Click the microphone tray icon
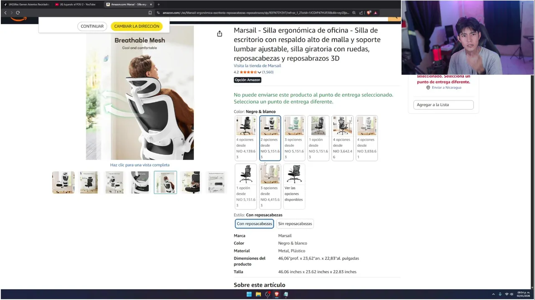 pyautogui.click(x=500, y=294)
